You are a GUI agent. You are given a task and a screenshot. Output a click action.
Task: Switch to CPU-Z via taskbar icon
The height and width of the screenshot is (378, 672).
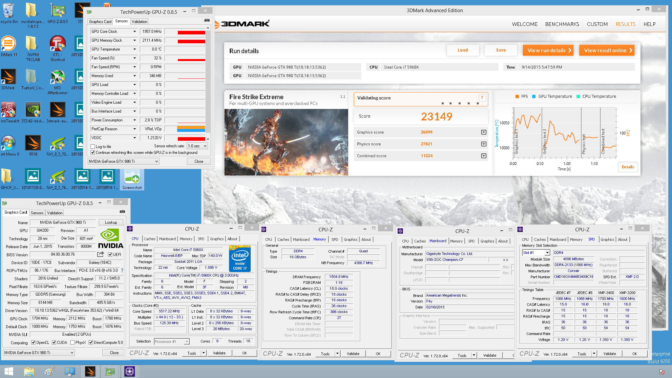click(130, 371)
